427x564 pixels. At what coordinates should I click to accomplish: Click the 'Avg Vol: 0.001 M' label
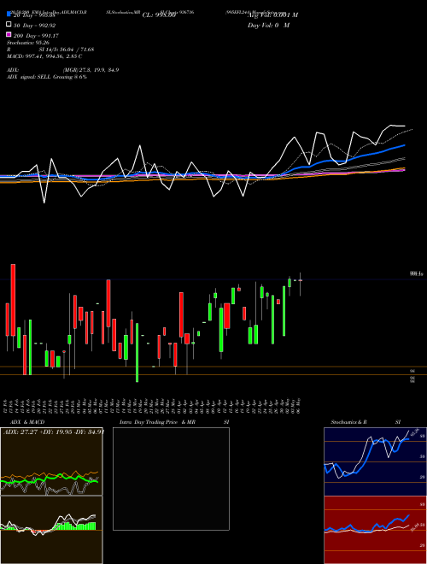click(x=272, y=15)
